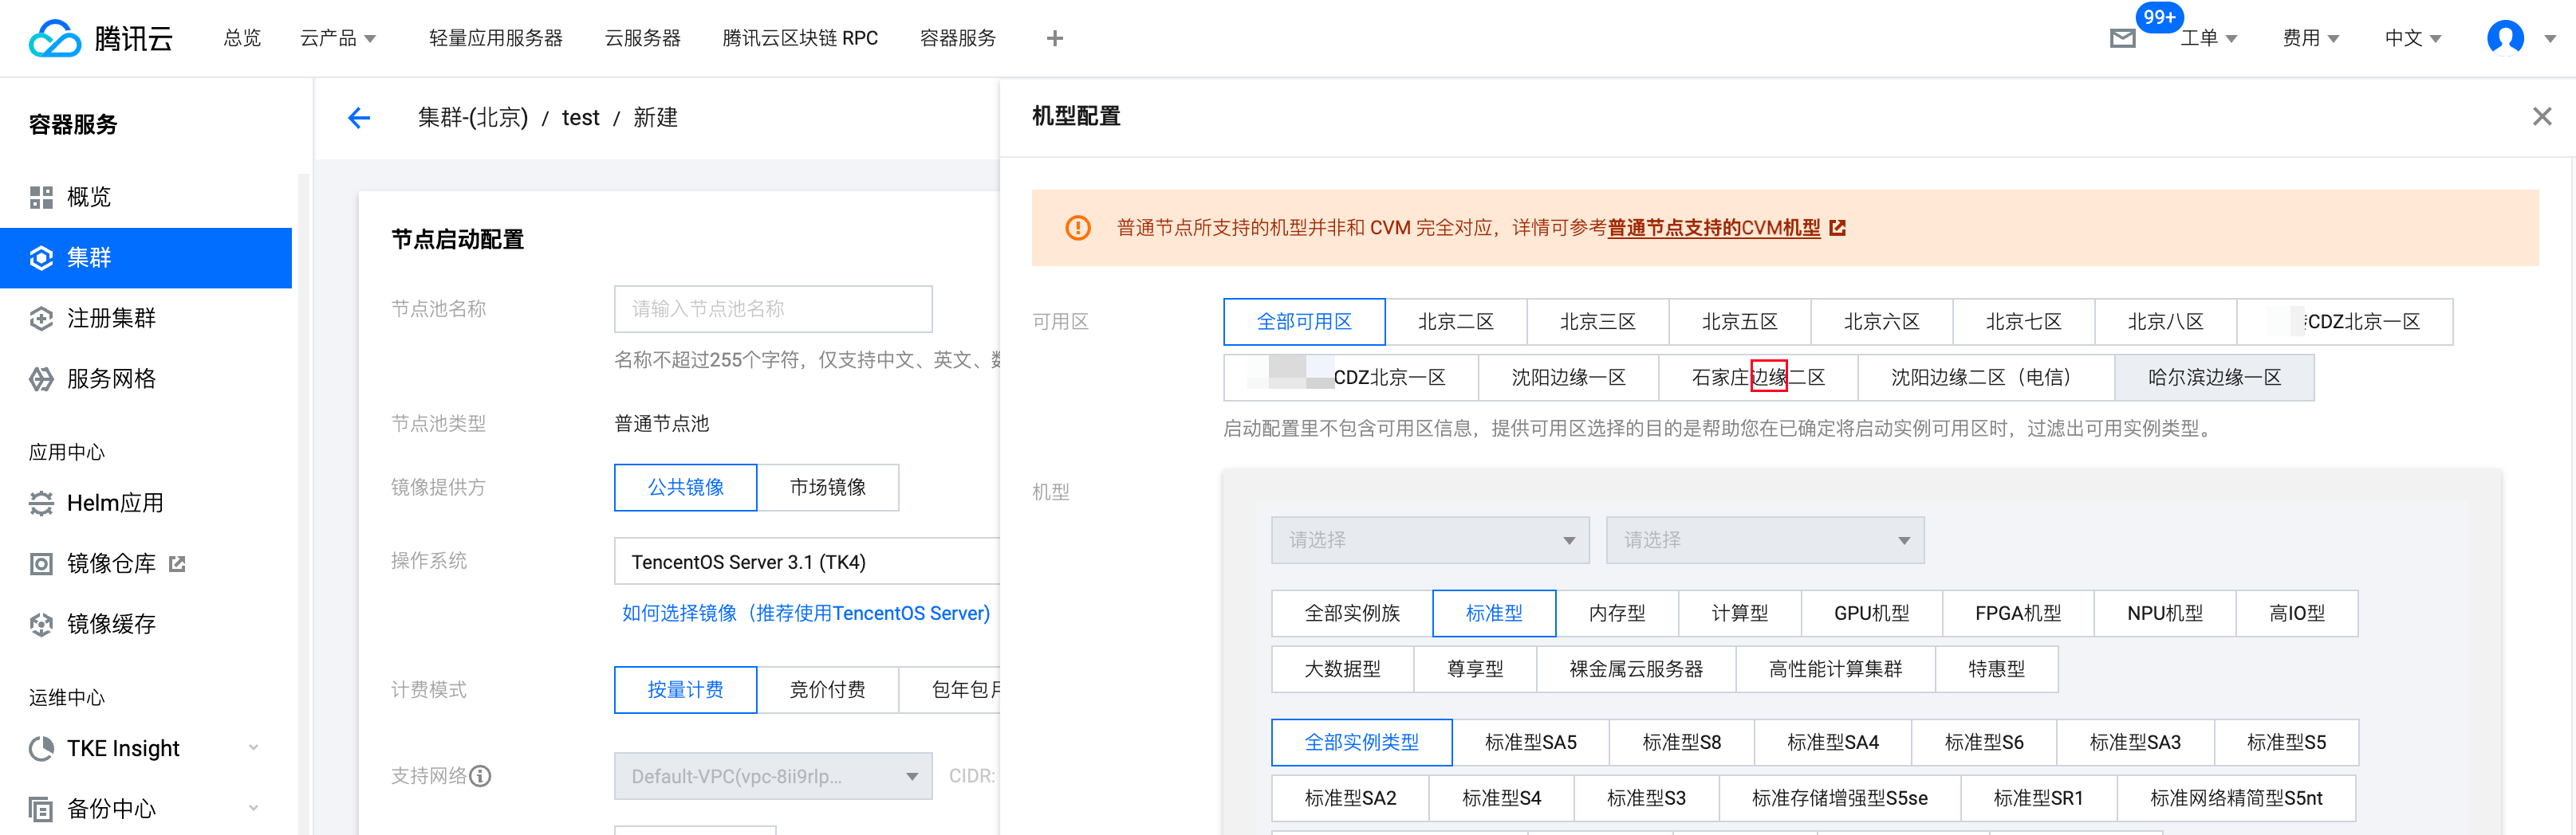Filter instances by 标准型 family
This screenshot has height=835, width=2576.
[1494, 614]
